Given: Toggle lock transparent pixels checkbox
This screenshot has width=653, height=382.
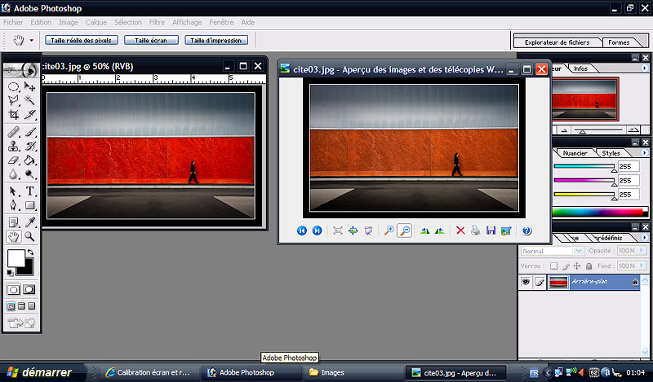Looking at the screenshot, I should click(553, 266).
